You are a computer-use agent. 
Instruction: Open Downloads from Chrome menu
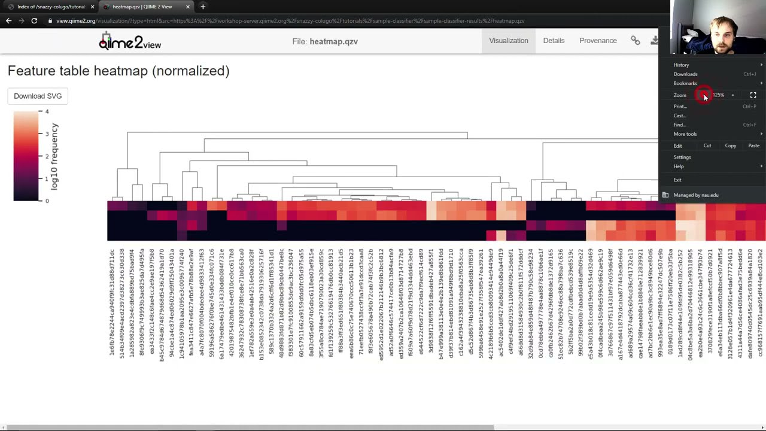pyautogui.click(x=712, y=74)
